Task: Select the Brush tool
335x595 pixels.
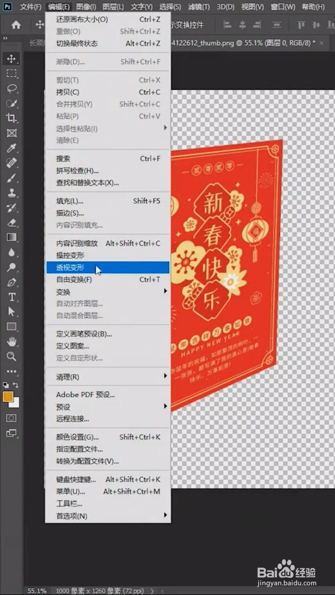Action: tap(12, 178)
